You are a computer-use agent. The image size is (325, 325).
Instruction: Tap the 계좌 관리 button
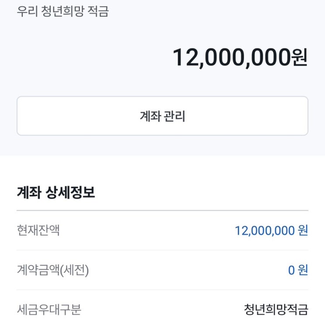[162, 116]
